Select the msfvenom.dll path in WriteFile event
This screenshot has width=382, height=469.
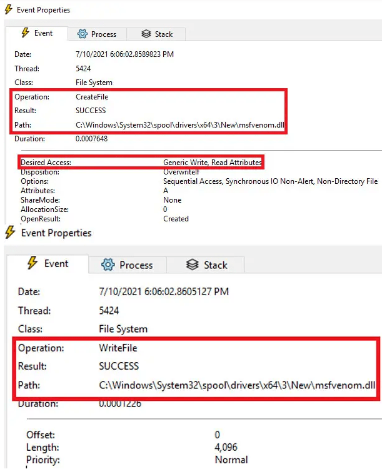237,385
